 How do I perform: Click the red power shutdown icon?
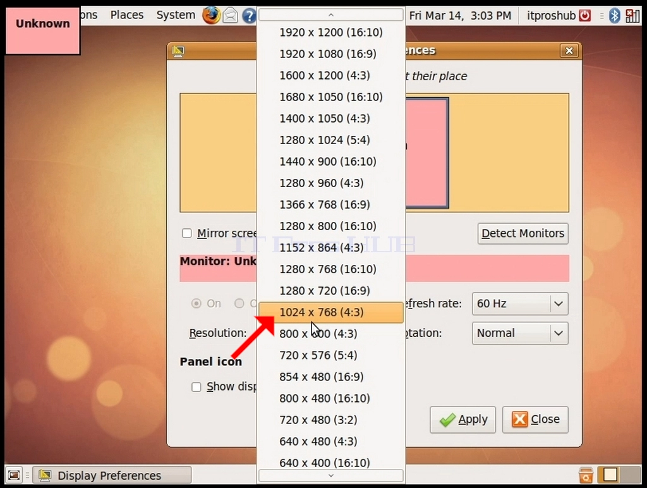tap(584, 16)
